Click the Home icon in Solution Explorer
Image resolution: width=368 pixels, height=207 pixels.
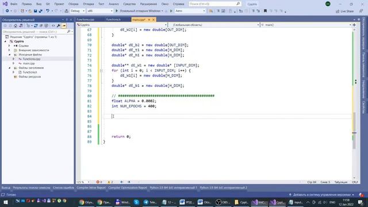pyautogui.click(x=16, y=26)
